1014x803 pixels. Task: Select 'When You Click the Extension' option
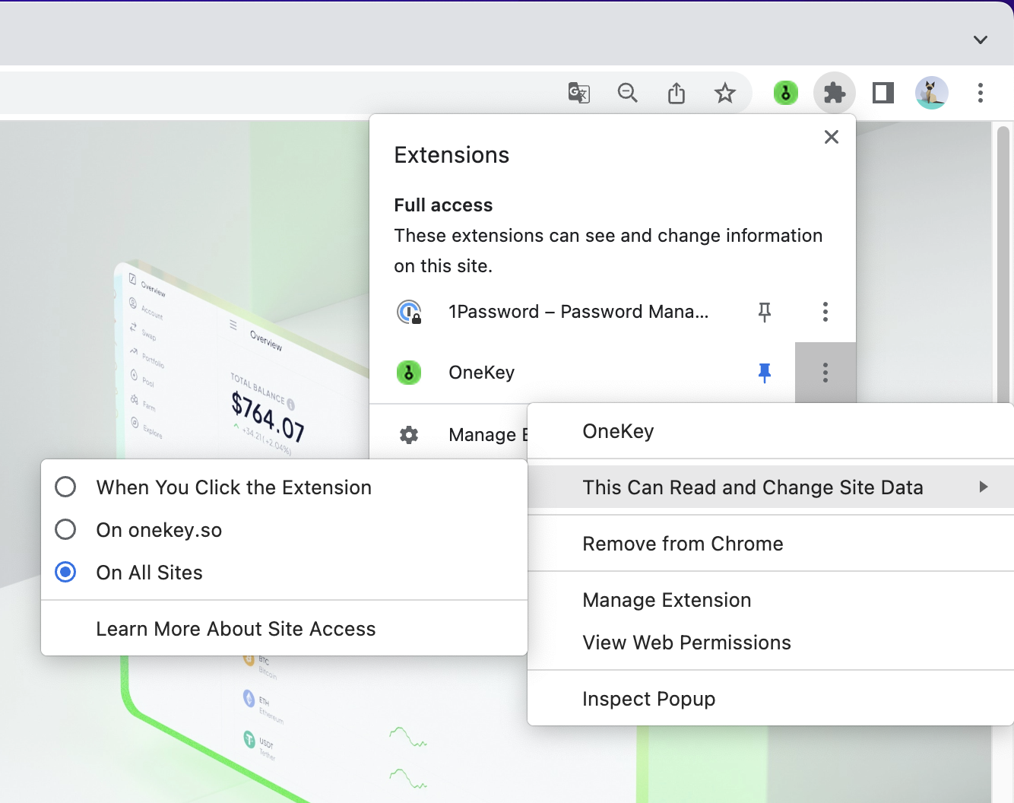pyautogui.click(x=284, y=487)
